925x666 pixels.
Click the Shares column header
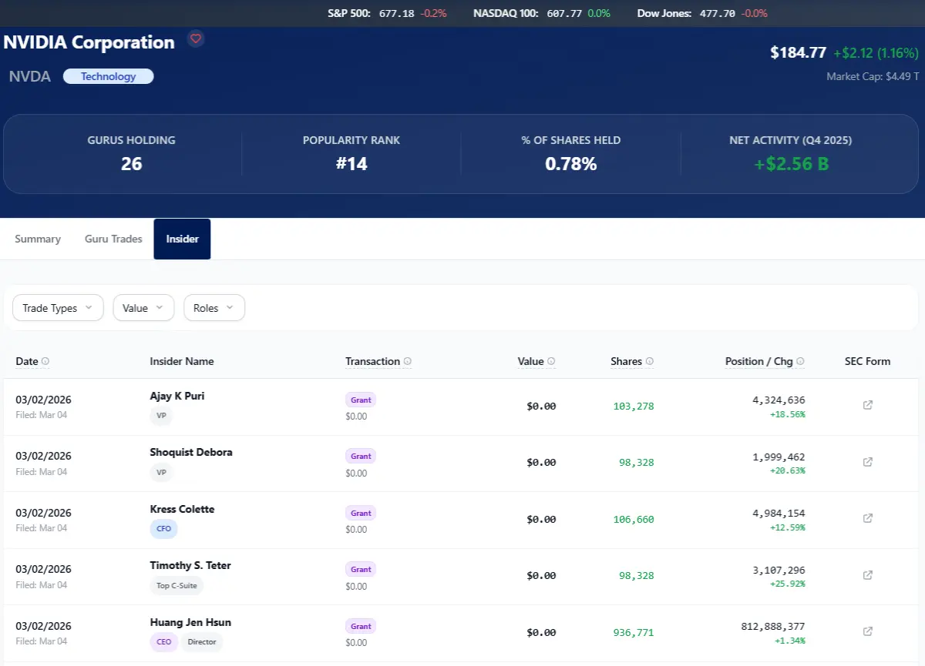[627, 361]
